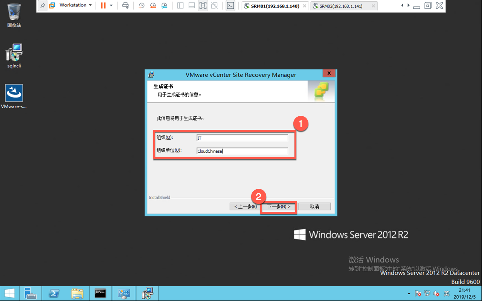Click the muted volume tray icon

tap(437, 293)
